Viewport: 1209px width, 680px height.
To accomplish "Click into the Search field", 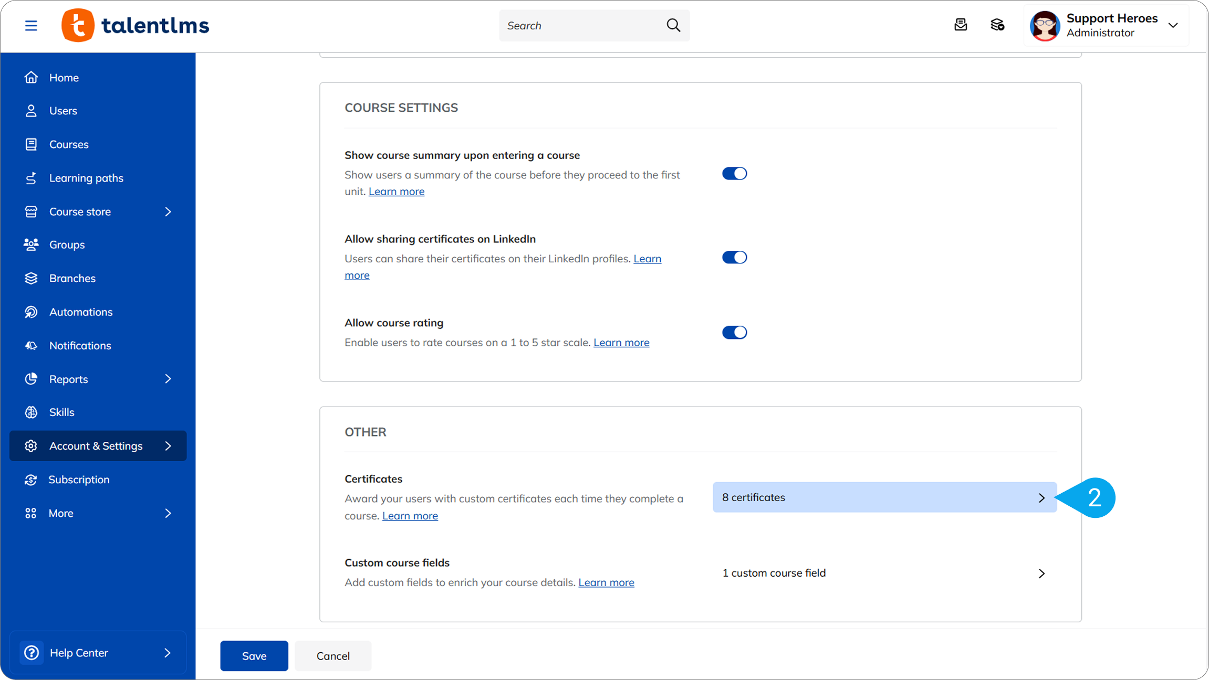I will (x=580, y=26).
